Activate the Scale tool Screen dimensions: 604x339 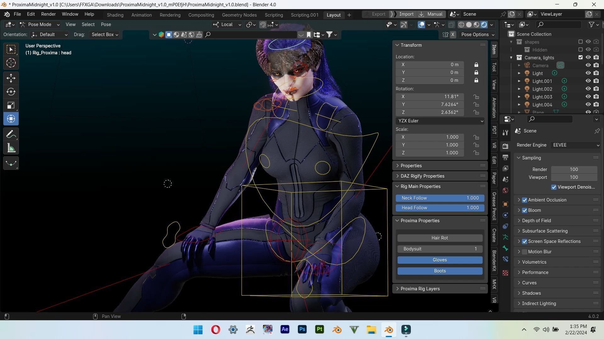11,105
